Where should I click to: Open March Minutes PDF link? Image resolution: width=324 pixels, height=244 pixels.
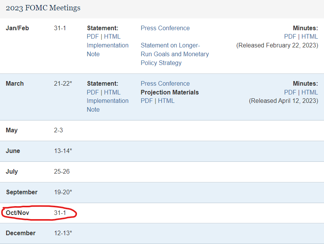coord(290,92)
